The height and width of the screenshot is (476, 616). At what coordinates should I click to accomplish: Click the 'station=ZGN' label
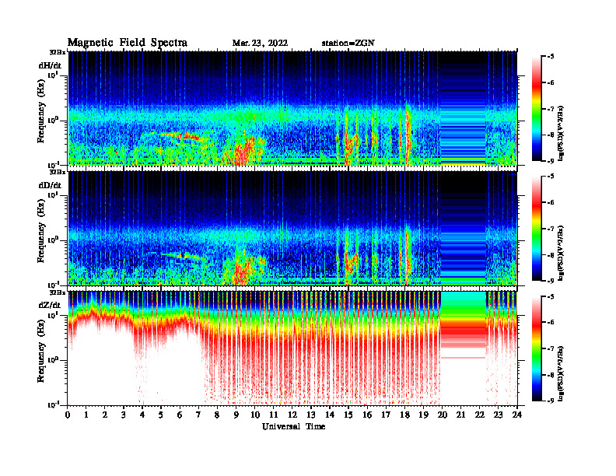(x=348, y=43)
